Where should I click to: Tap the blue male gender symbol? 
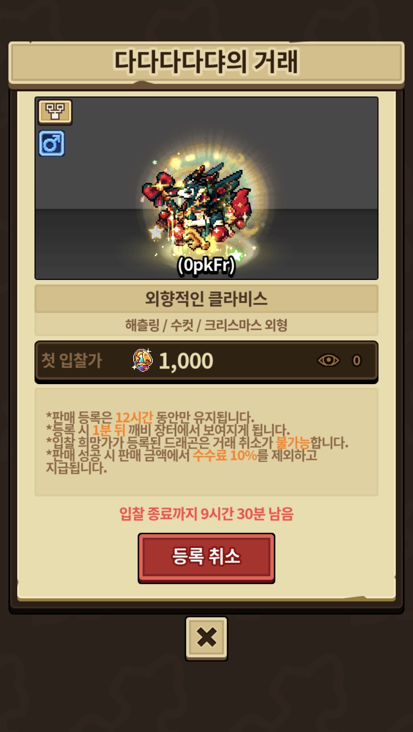pos(52,143)
